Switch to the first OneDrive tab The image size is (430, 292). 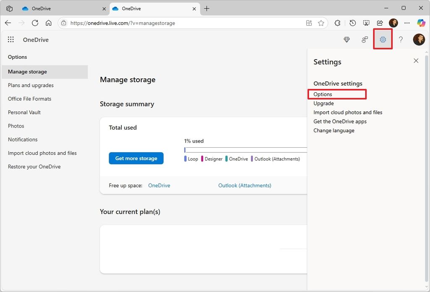point(64,8)
